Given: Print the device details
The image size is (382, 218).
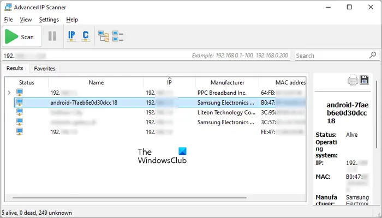Looking at the screenshot, I should [353, 80].
